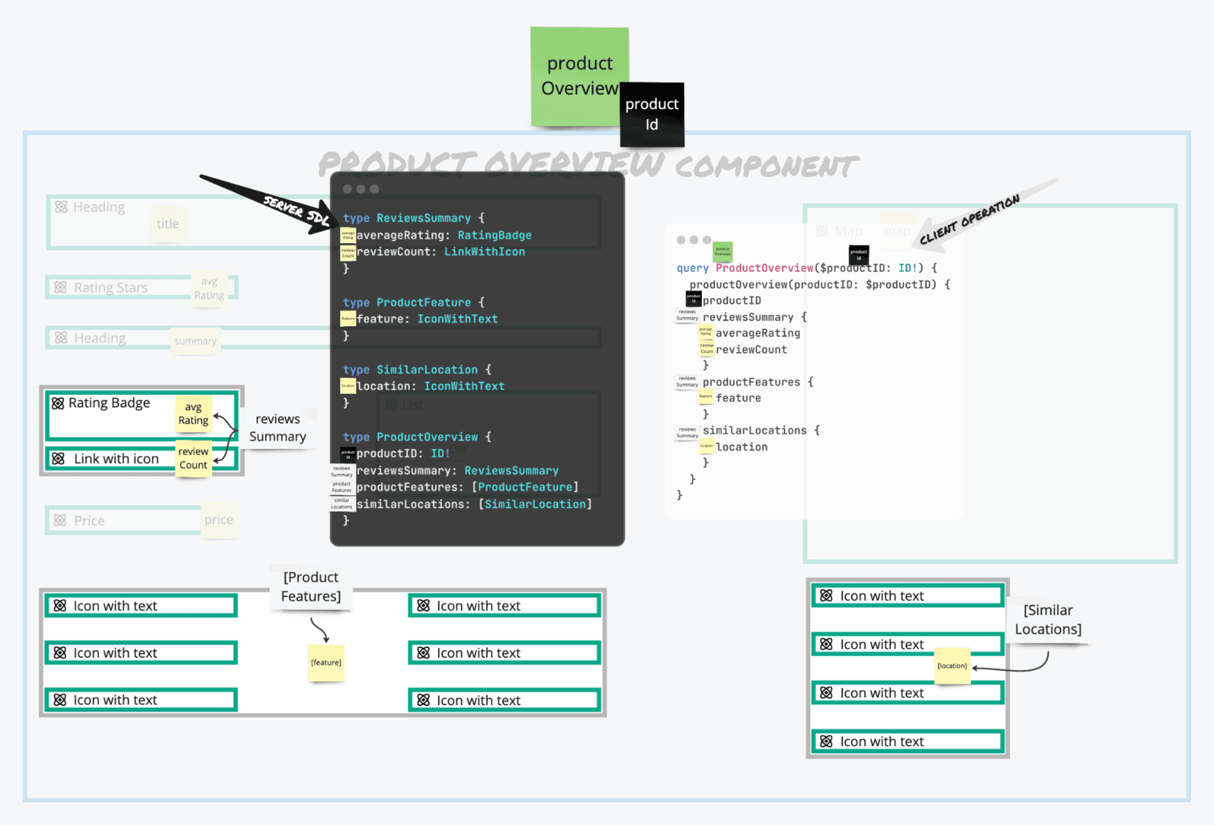This screenshot has height=825, width=1214.
Task: Select the large green product Overview sticky note
Action: coord(579,76)
